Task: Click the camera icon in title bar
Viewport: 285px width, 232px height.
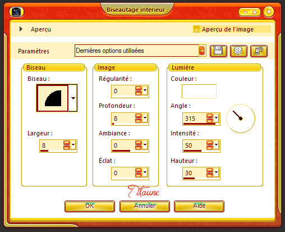Action: (16, 12)
